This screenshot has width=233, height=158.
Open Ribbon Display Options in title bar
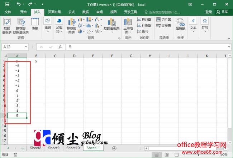pyautogui.click(x=190, y=4)
